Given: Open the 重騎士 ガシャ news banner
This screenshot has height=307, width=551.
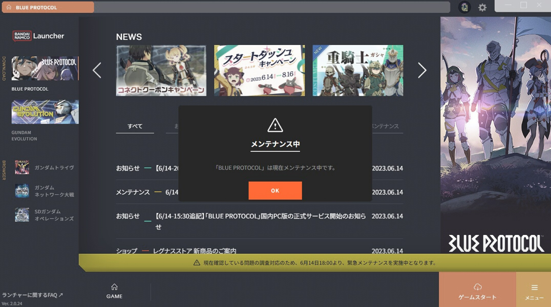Looking at the screenshot, I should point(358,70).
